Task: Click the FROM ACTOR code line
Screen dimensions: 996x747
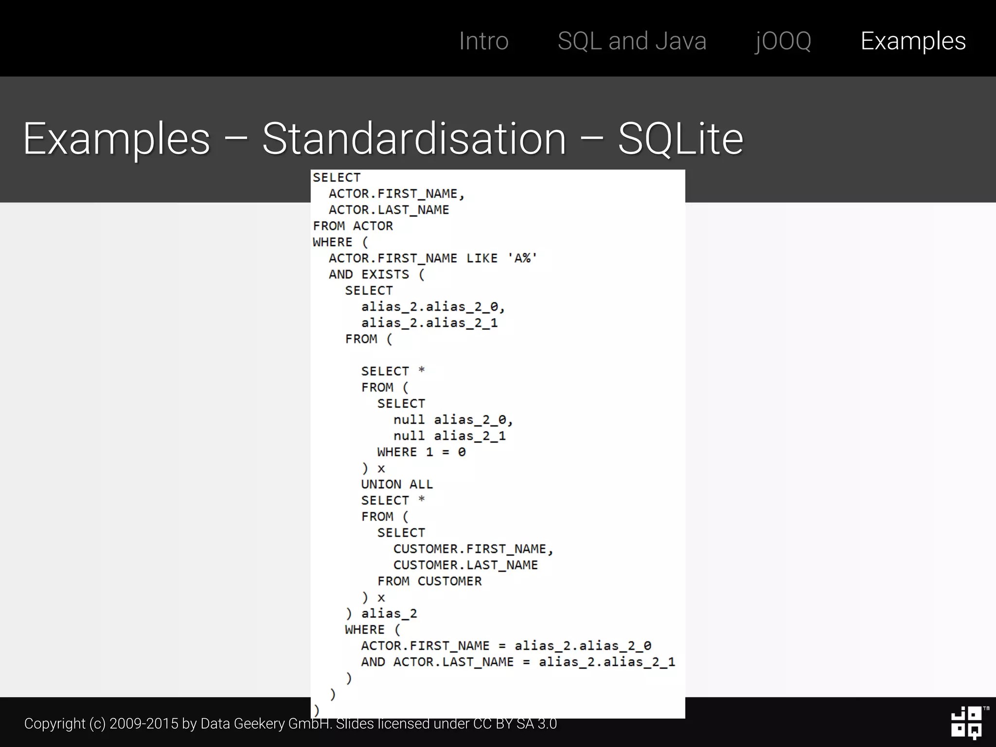Action: point(353,226)
